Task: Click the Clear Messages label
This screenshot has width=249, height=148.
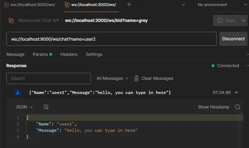Action: click(157, 78)
